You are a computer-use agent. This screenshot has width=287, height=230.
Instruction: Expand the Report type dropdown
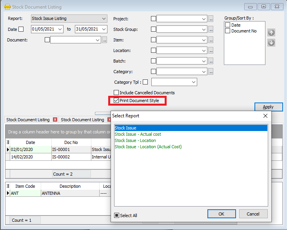point(104,19)
